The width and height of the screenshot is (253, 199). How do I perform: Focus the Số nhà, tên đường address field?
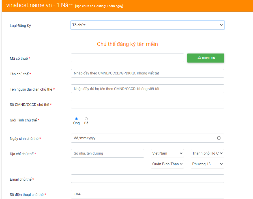click(108, 153)
